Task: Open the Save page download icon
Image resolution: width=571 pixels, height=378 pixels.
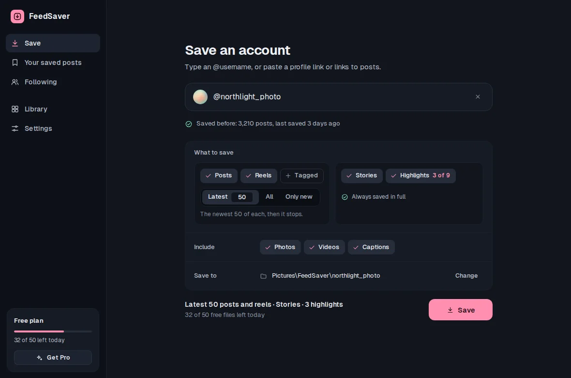Action: click(15, 43)
